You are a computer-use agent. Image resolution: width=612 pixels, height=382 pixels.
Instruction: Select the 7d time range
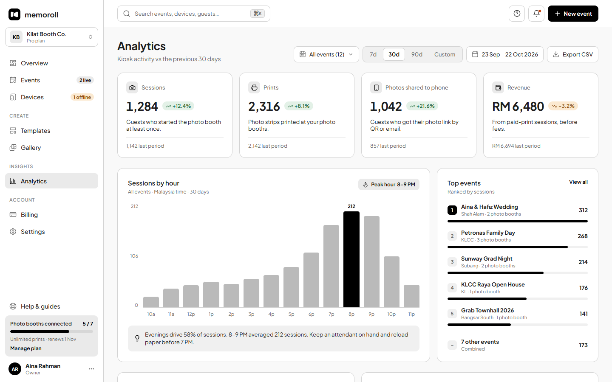373,54
